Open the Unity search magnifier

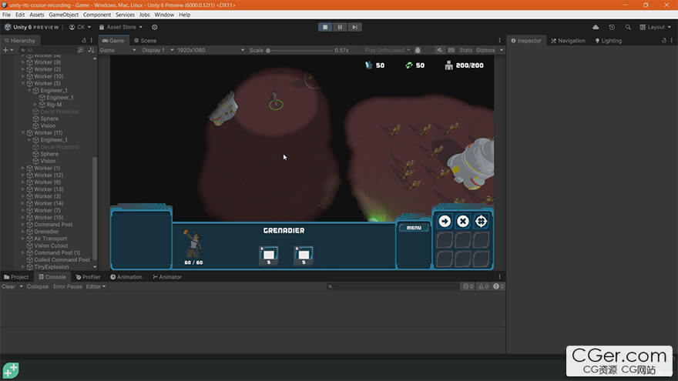627,27
